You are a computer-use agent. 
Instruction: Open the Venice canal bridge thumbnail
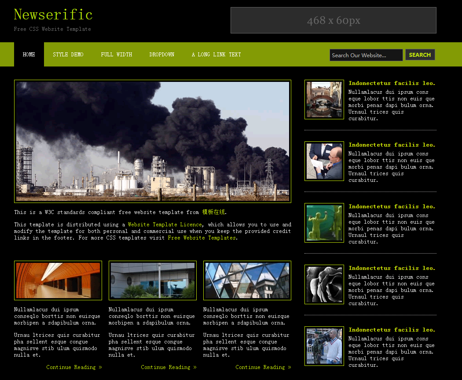pos(324,100)
